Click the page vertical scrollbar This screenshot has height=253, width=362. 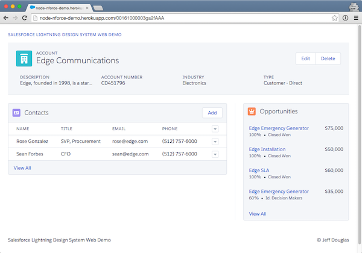coord(360,134)
